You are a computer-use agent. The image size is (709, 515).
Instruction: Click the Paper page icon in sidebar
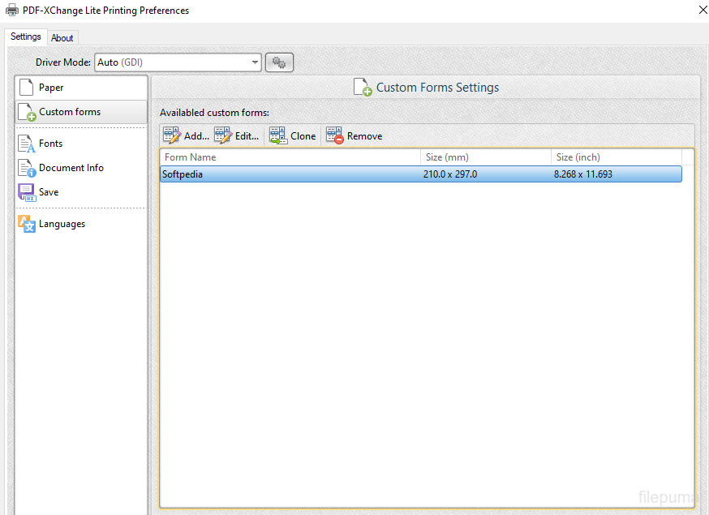pos(27,88)
